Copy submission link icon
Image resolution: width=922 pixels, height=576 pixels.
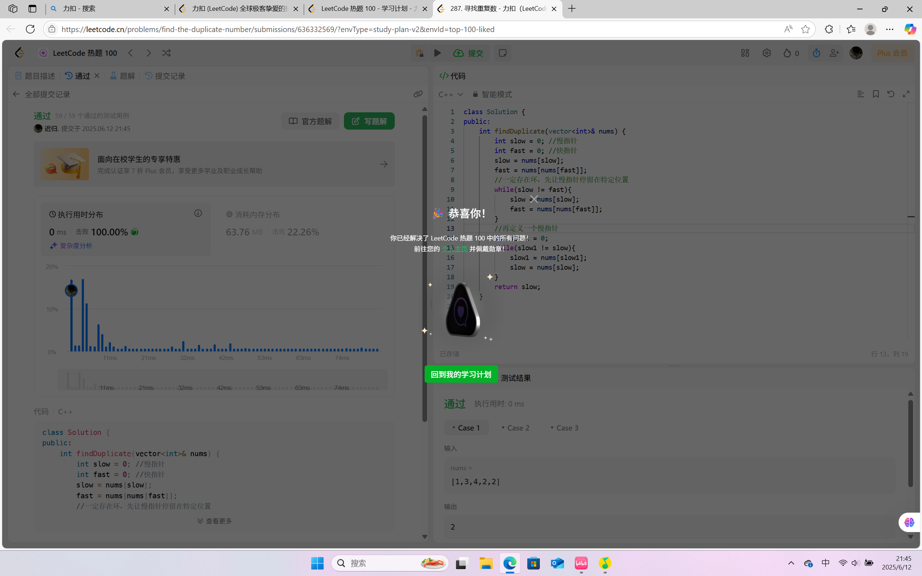pos(418,94)
